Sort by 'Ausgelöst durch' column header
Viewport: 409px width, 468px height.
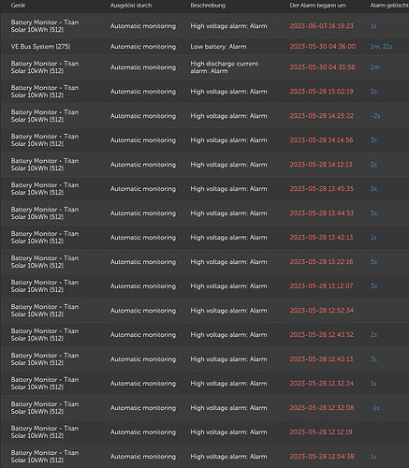(131, 6)
